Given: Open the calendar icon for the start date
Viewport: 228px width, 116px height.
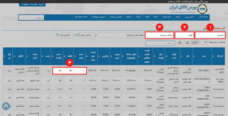Looking at the screenshot, I should [78, 35].
